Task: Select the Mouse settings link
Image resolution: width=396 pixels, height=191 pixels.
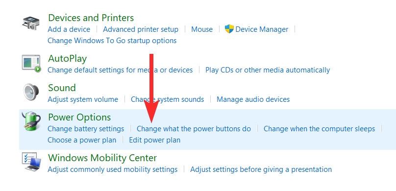Action: (x=202, y=29)
